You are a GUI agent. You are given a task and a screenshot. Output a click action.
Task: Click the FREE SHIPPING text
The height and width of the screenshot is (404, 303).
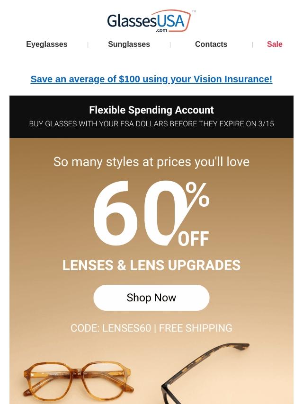(x=196, y=328)
